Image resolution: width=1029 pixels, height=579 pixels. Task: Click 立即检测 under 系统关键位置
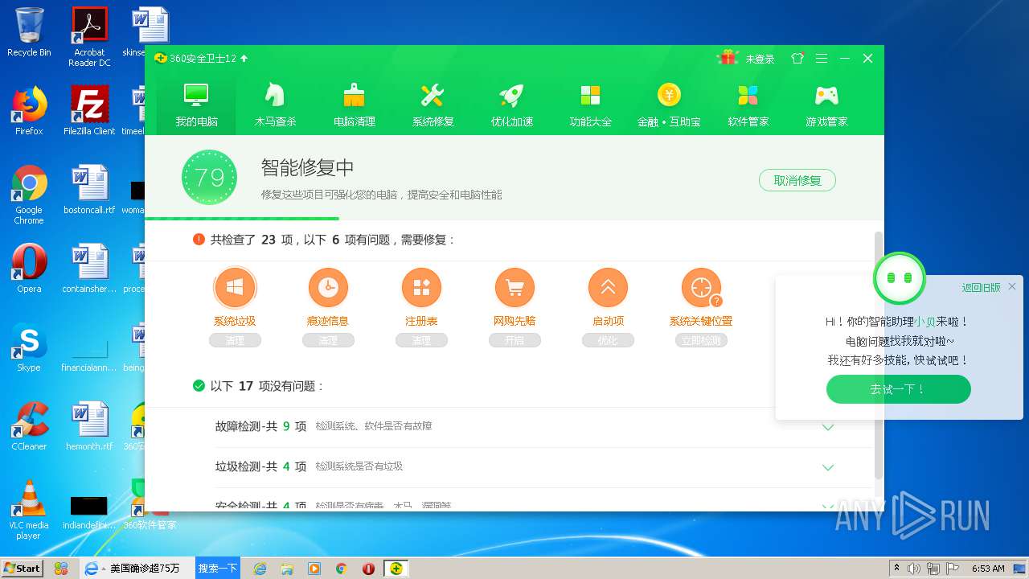(701, 341)
